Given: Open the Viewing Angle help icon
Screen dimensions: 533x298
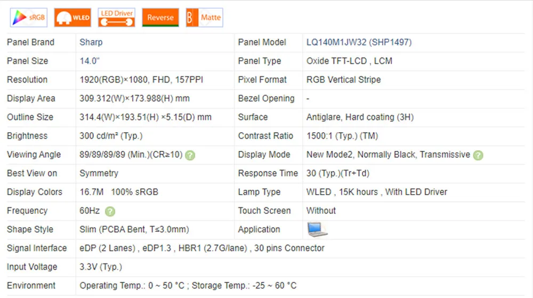Looking at the screenshot, I should pyautogui.click(x=190, y=155).
